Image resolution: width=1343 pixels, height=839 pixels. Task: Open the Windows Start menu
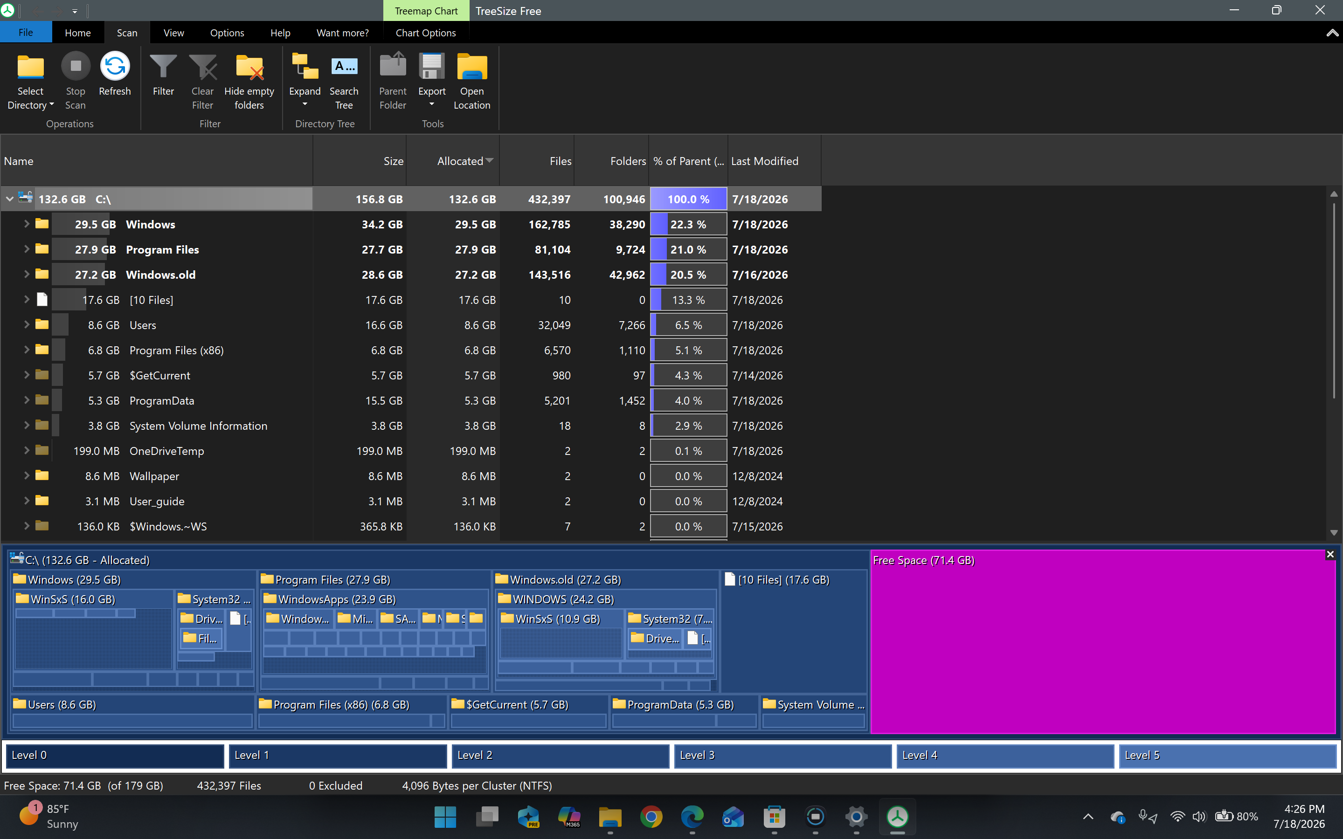pyautogui.click(x=445, y=817)
